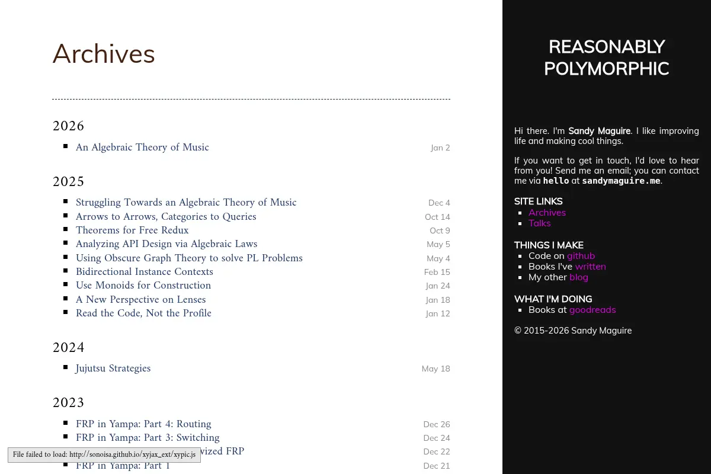This screenshot has width=711, height=474.
Task: Click the 'Jan 12' date
Action: click(x=438, y=313)
